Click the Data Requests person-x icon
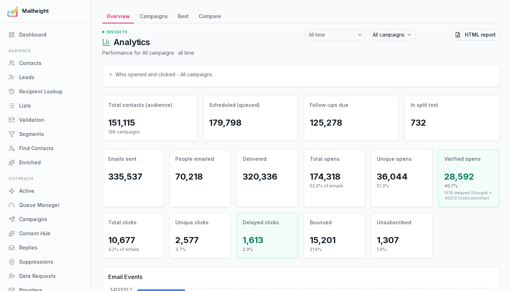 [12, 276]
